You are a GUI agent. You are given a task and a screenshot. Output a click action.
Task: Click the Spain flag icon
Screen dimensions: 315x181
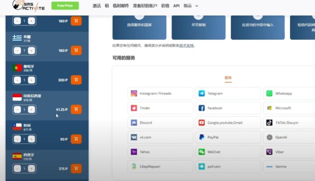pyautogui.click(x=17, y=156)
